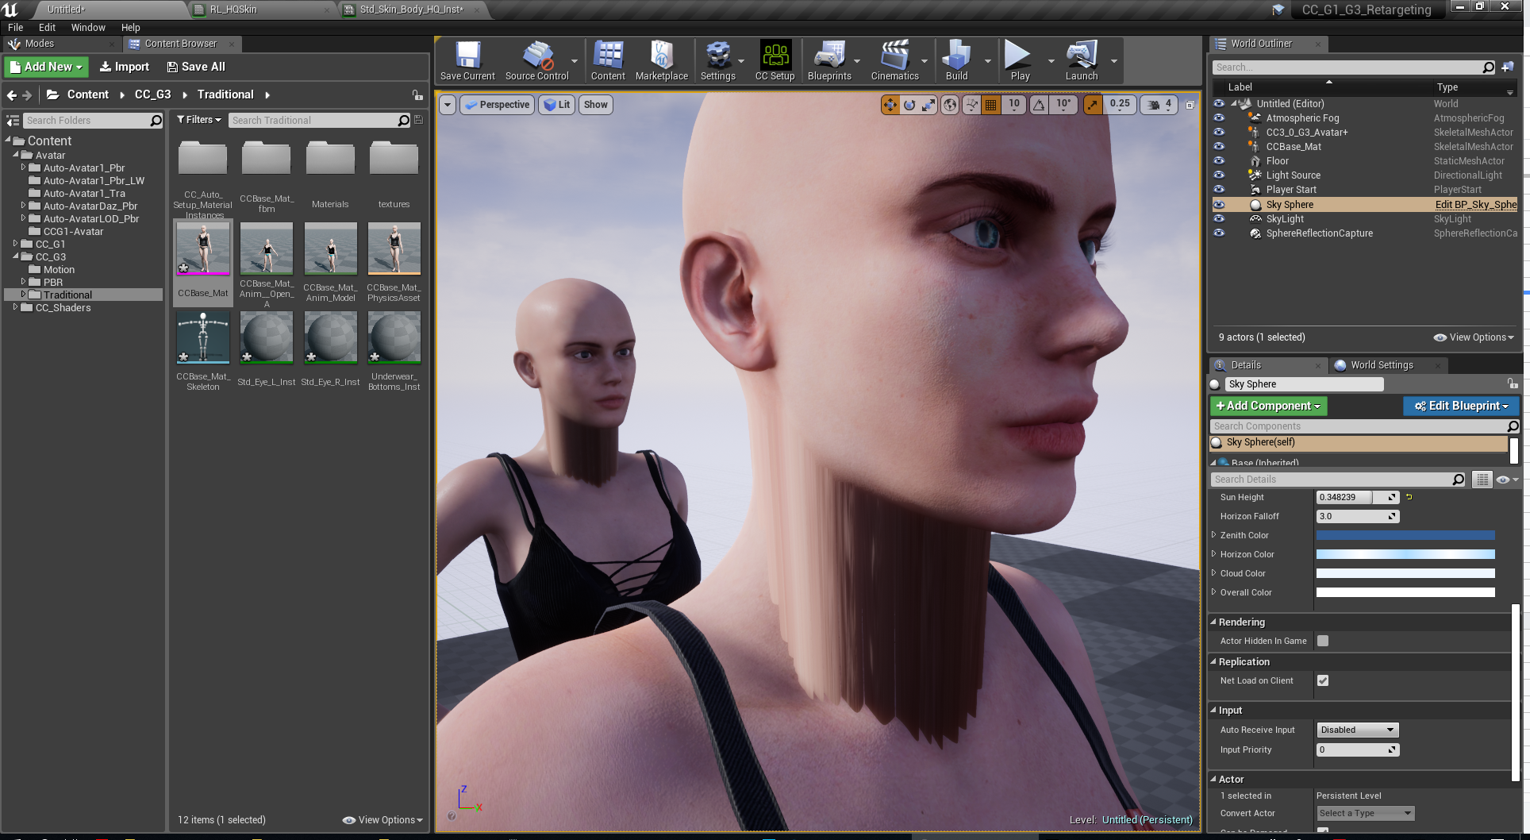Select scale gizmo tool in viewport
Viewport: 1530px width, 840px height.
928,105
